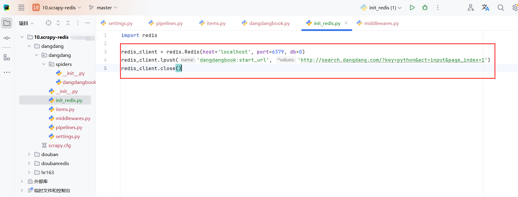This screenshot has width=518, height=197.
Task: Collapse the 10.scrapy-redis root folder
Action: tap(22, 37)
